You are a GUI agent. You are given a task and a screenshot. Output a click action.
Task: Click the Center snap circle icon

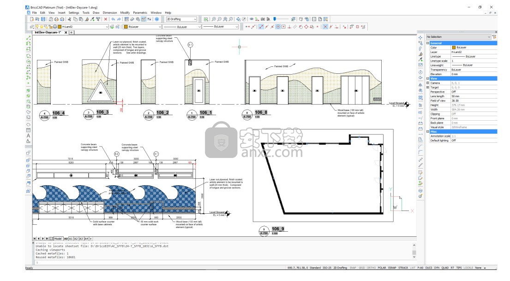pos(278,27)
